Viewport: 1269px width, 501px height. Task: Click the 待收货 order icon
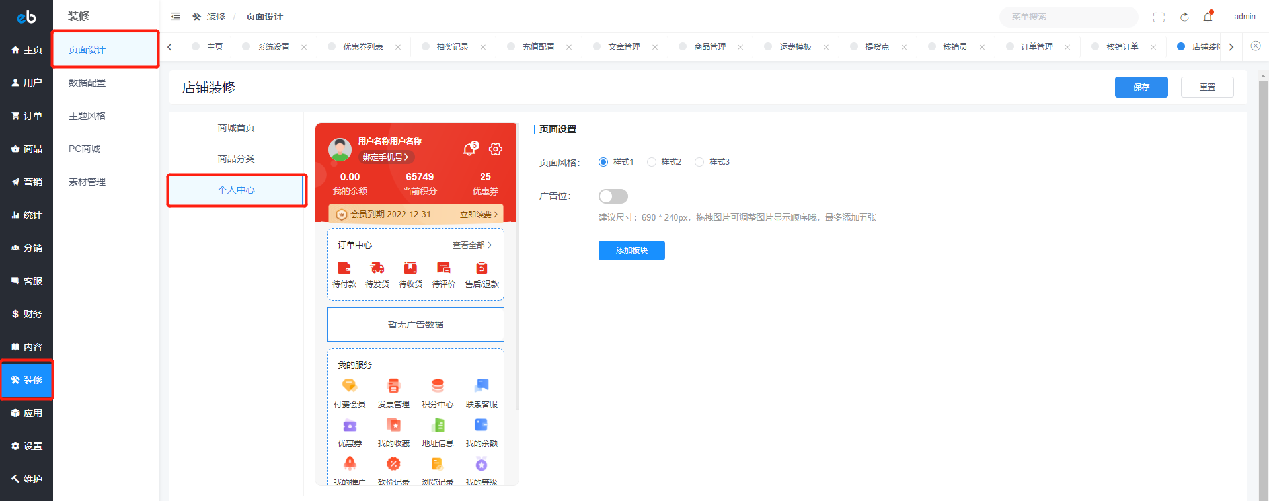[x=410, y=268]
